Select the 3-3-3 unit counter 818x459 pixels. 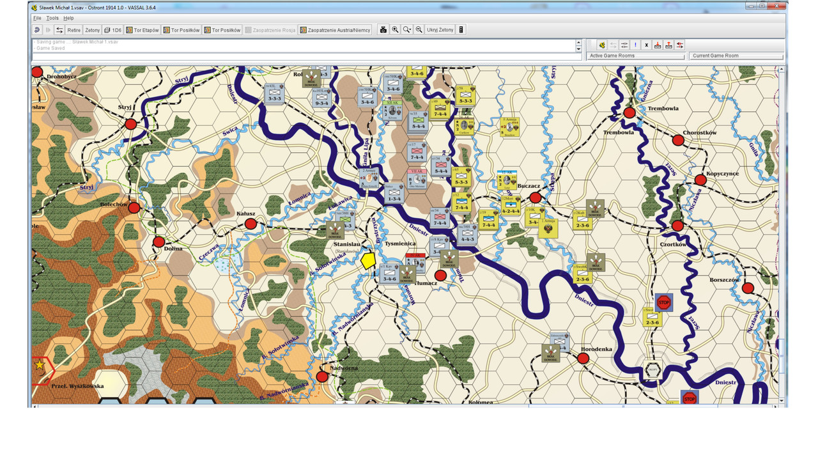(x=274, y=93)
